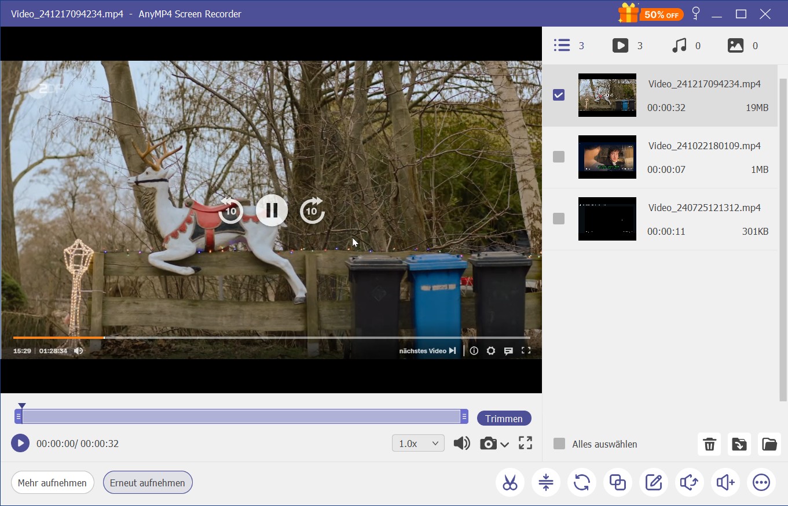Screen dimensions: 788x506
Task: Click the forward 10 seconds overlay button
Action: coord(312,210)
